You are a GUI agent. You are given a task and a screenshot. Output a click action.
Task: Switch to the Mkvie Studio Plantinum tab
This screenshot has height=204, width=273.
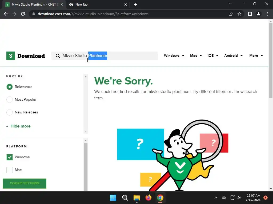[34, 5]
